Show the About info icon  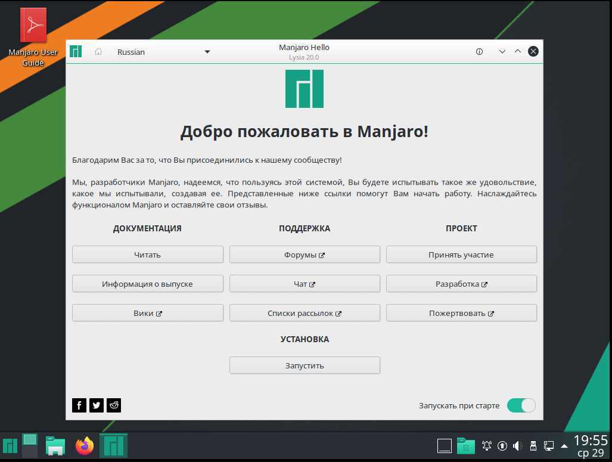[x=479, y=51]
